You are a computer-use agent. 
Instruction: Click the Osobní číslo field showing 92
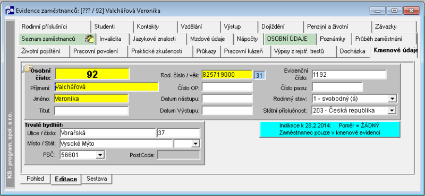(92, 74)
